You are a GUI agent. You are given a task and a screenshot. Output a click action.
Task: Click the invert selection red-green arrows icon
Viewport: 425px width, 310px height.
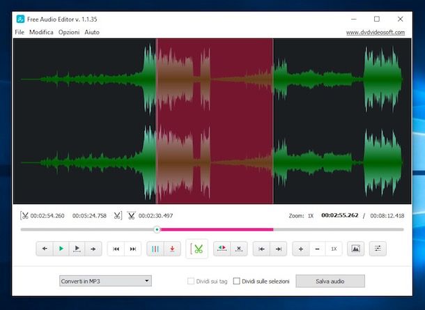point(222,249)
